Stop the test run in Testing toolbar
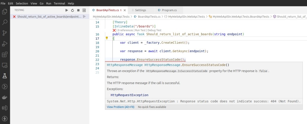The width and height of the screenshot is (307, 124). 78,10
